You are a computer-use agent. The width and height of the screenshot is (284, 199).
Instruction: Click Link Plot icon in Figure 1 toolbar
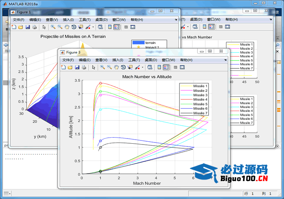coord(100,27)
